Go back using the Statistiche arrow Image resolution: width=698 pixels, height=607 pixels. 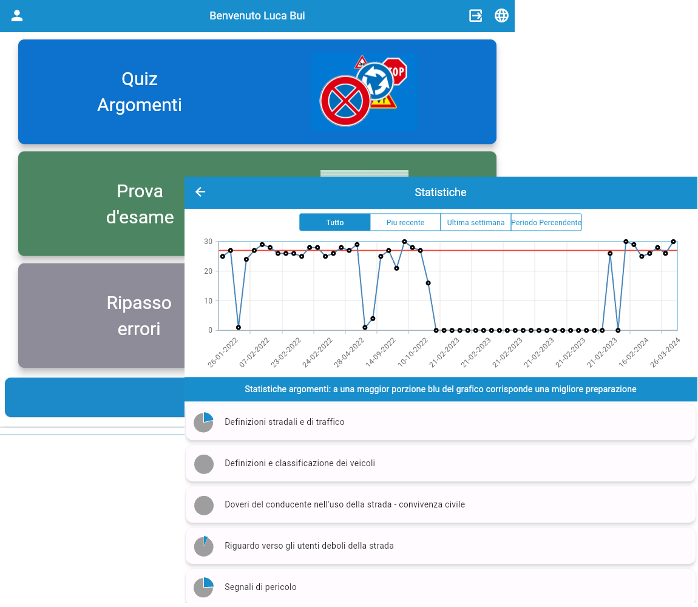coord(200,192)
